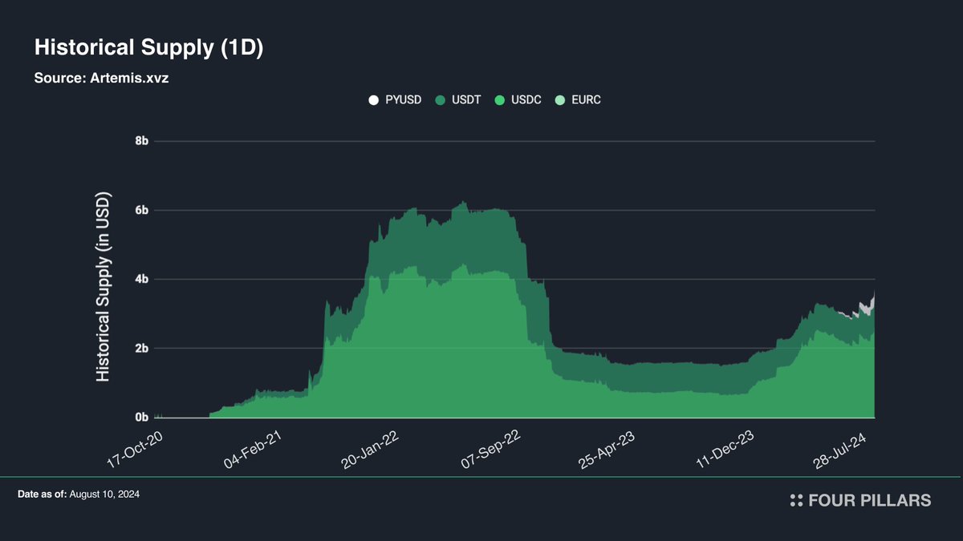Click the white PYUSD legend dot

[373, 100]
